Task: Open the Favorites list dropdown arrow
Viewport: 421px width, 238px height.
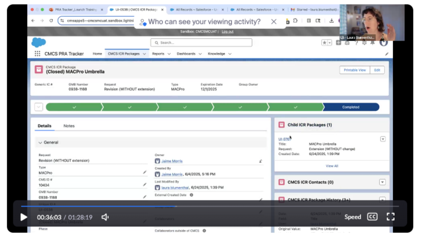Action: point(330,43)
